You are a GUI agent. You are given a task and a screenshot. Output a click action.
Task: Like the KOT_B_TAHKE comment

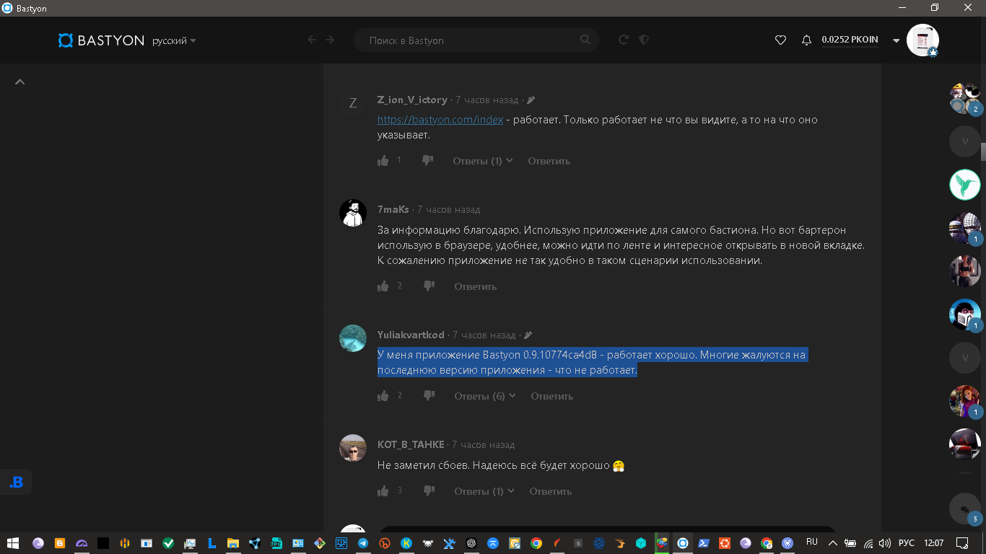click(x=383, y=491)
